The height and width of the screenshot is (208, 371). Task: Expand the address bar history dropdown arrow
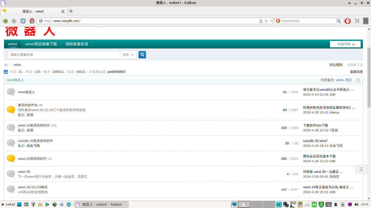[271, 21]
